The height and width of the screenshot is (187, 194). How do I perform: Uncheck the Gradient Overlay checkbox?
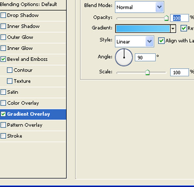(x=3, y=114)
